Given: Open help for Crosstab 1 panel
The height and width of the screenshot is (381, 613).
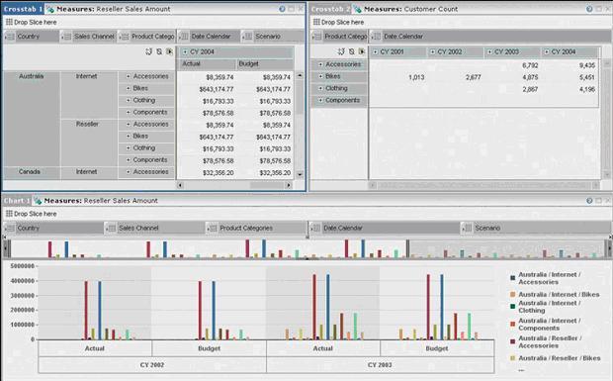Looking at the screenshot, I should coord(282,9).
